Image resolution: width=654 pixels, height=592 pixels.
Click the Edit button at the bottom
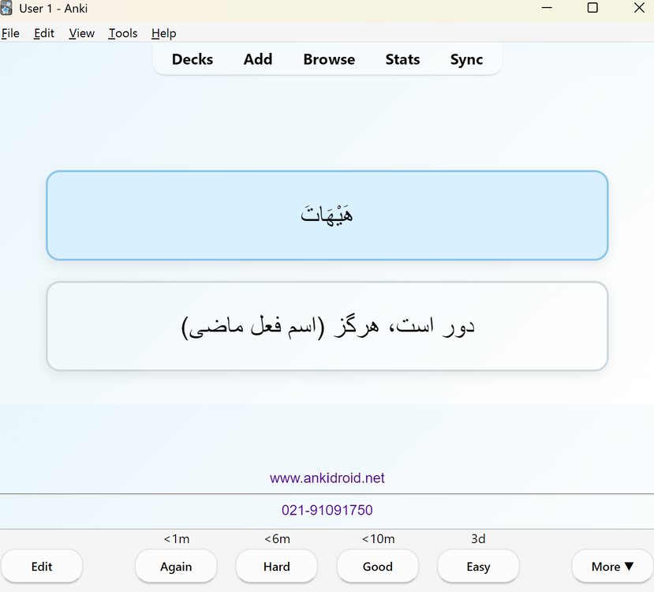[x=42, y=566]
